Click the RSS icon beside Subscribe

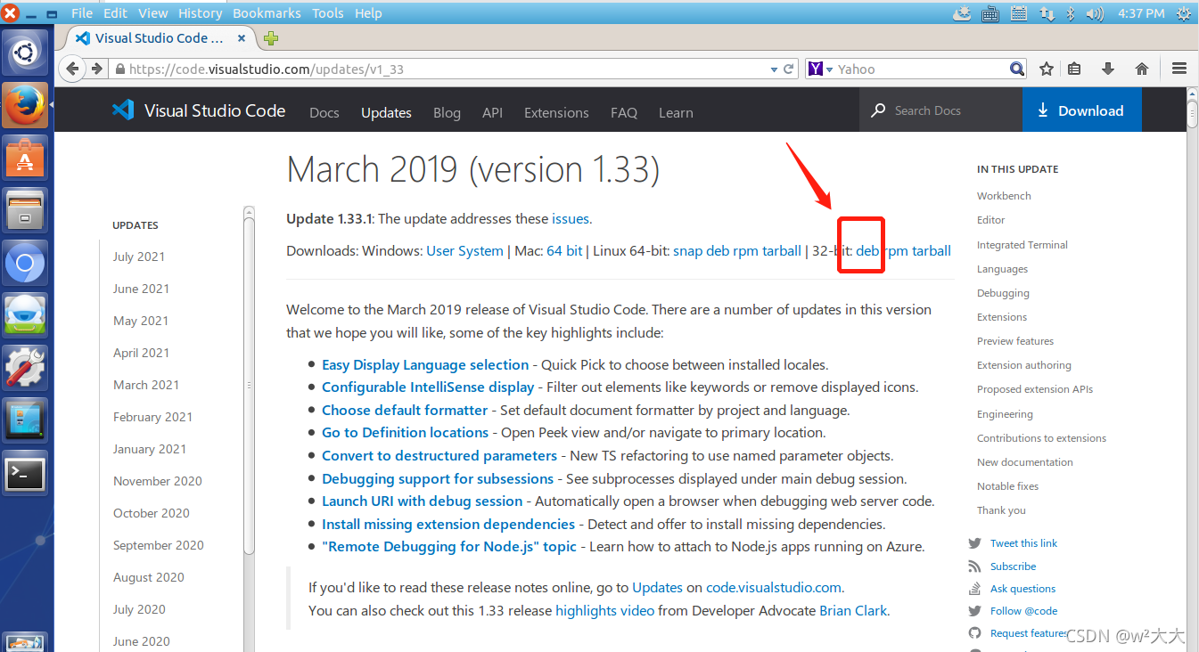[x=974, y=566]
